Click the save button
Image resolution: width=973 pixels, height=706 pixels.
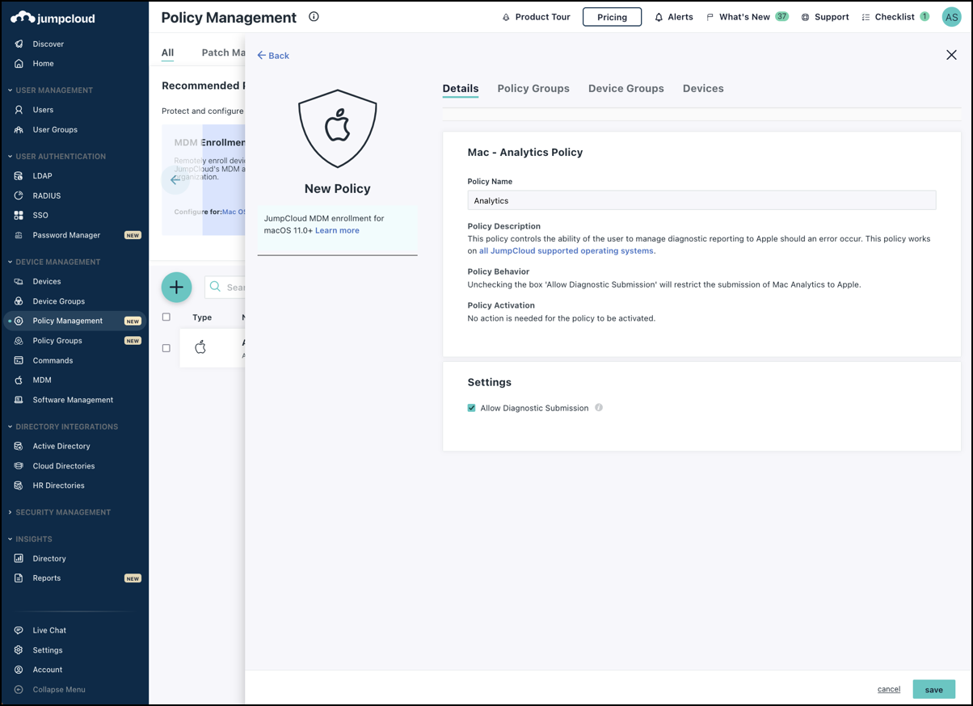(933, 689)
